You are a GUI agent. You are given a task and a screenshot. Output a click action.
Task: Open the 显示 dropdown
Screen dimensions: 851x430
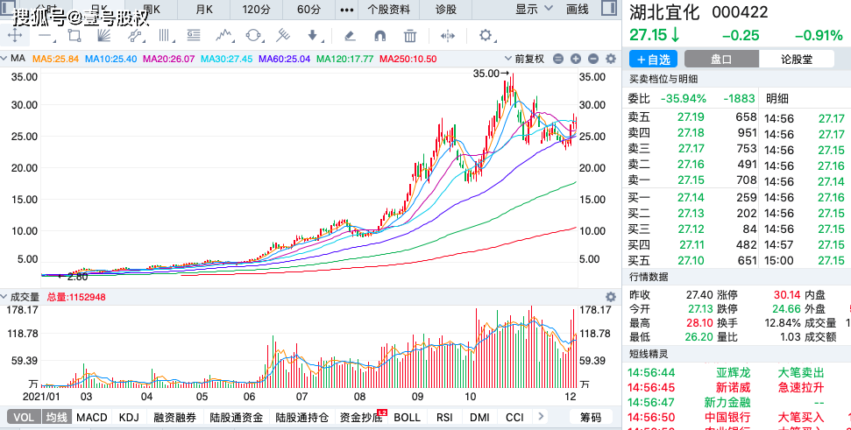click(534, 10)
